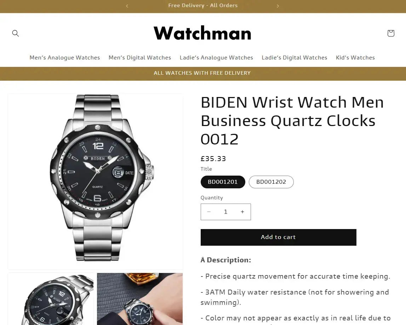Open the search magnifier icon
406x325 pixels.
pos(16,33)
